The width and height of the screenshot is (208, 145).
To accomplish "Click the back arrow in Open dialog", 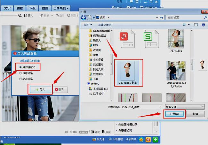I will pyautogui.click(x=84, y=18).
